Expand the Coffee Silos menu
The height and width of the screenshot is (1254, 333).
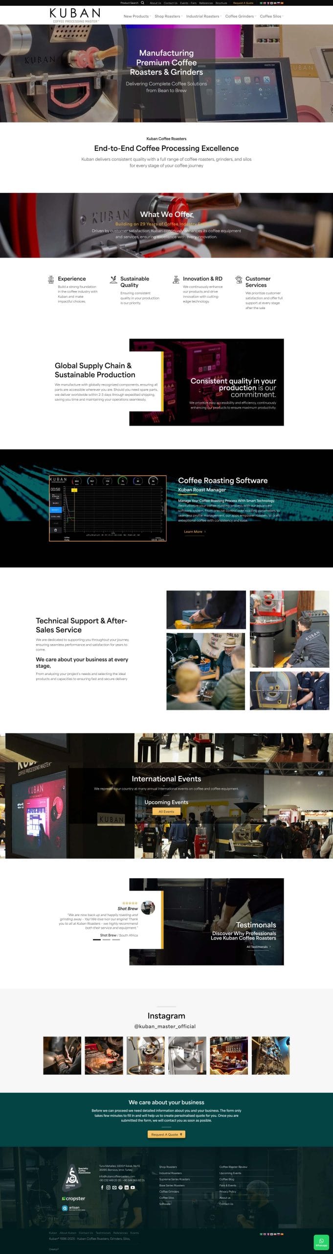271,16
